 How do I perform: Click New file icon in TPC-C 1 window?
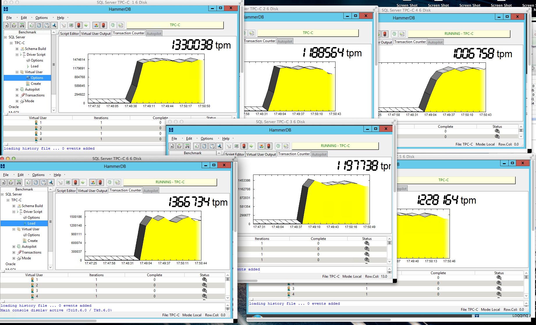click(x=7, y=25)
